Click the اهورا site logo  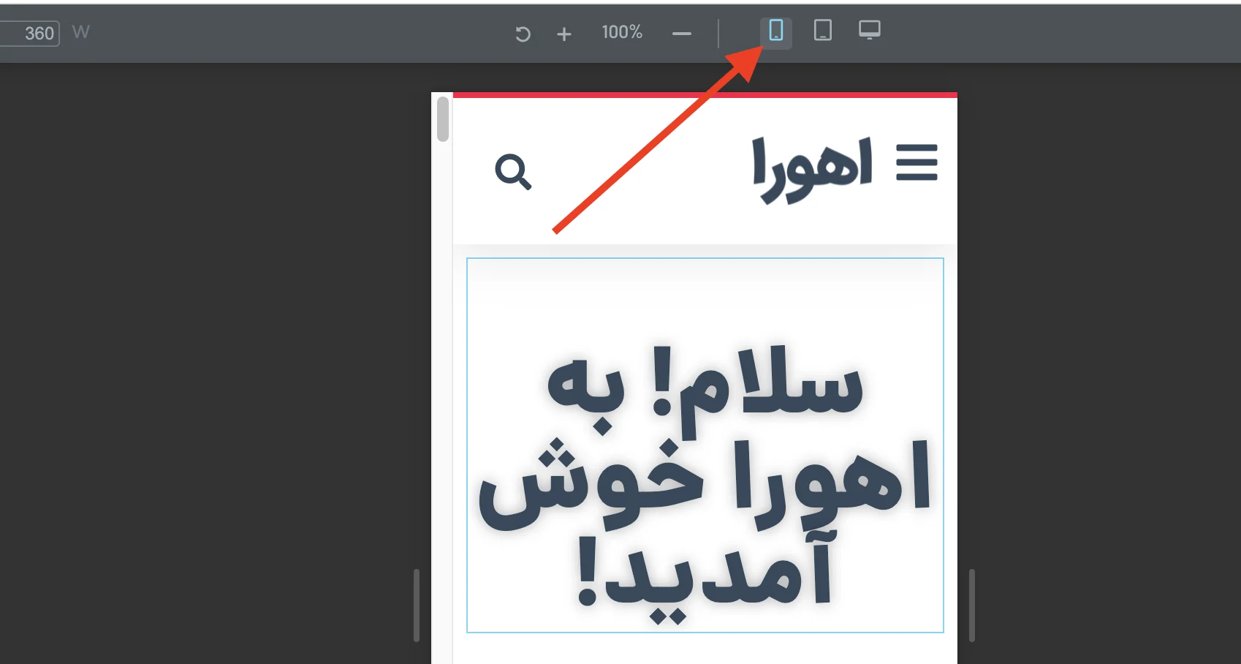click(813, 170)
